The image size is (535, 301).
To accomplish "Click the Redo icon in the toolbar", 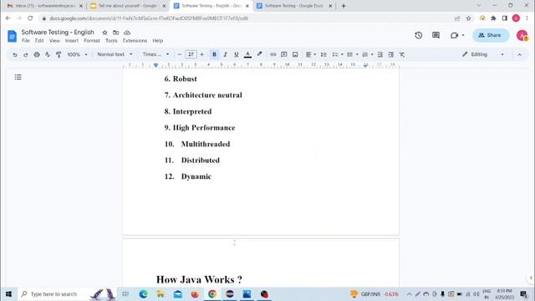I will click(x=26, y=54).
